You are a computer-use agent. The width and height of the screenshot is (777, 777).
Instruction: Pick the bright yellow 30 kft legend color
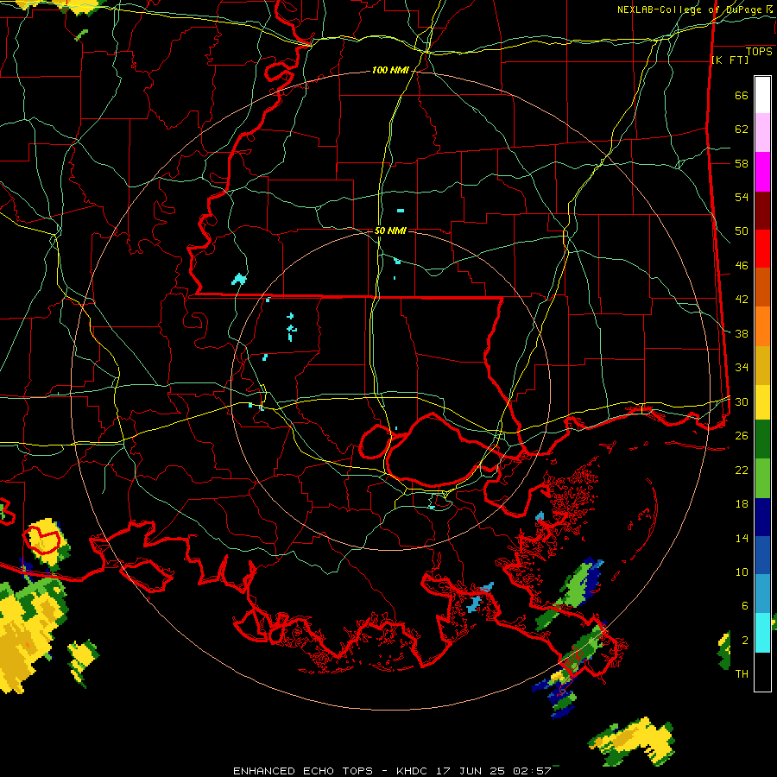pyautogui.click(x=762, y=402)
